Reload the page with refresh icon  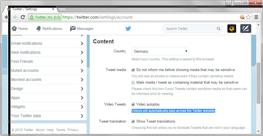coord(23,17)
